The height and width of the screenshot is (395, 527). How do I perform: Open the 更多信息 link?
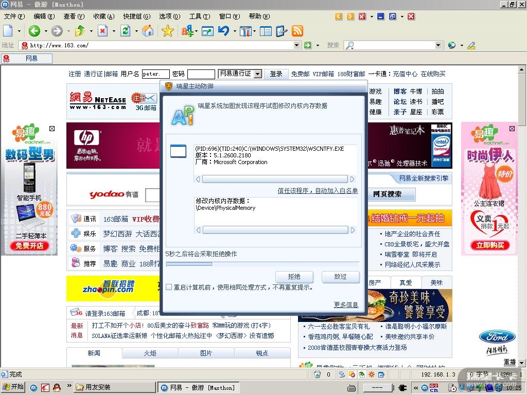(x=346, y=304)
